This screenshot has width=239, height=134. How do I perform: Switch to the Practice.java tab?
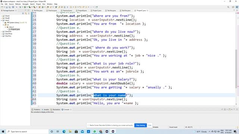click(52, 10)
